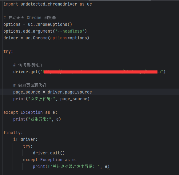
Task: Click the top-level print statement ending with , e)
Action: tap(37, 119)
